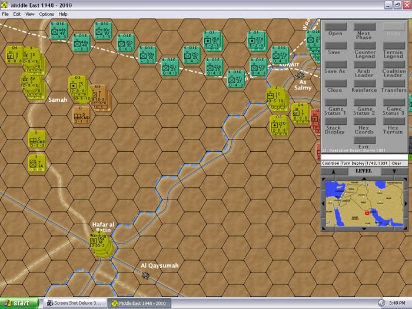Image resolution: width=412 pixels, height=309 pixels.
Task: Show the Terrain Legend
Action: click(x=394, y=45)
